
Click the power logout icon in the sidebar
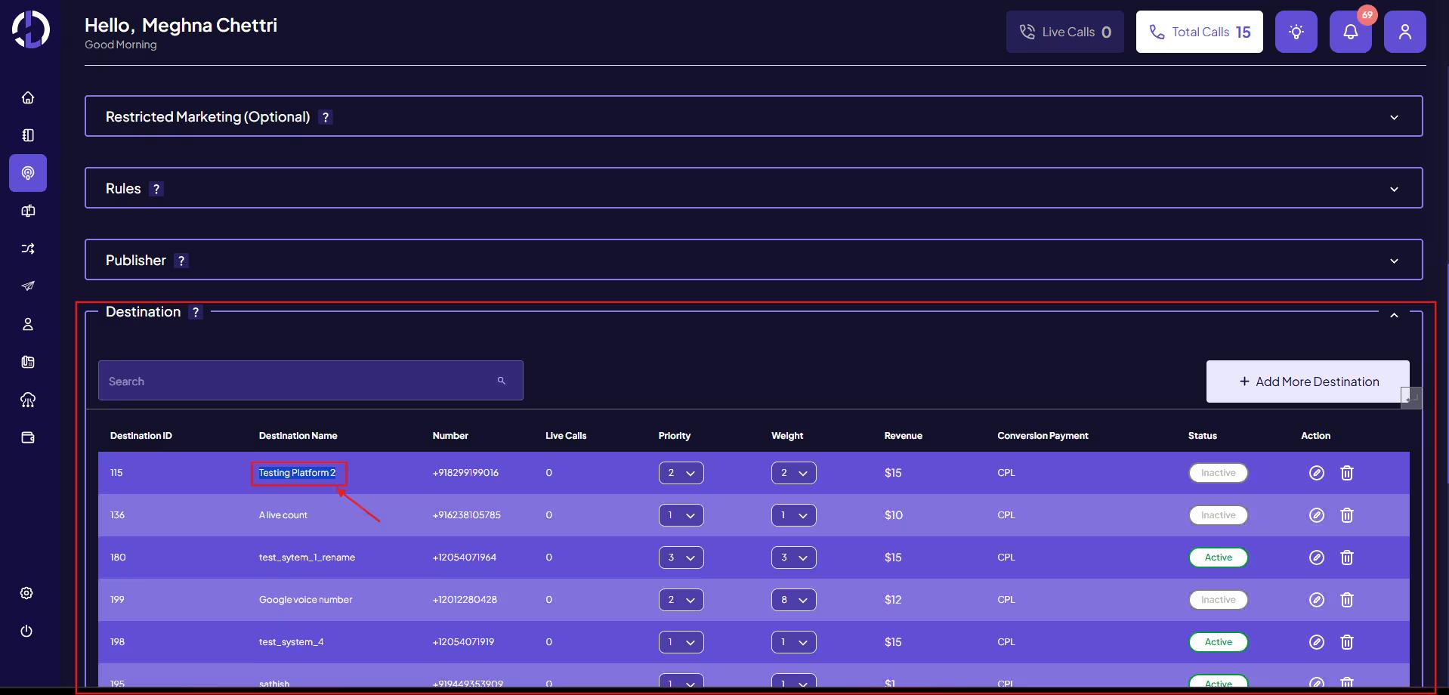(26, 631)
